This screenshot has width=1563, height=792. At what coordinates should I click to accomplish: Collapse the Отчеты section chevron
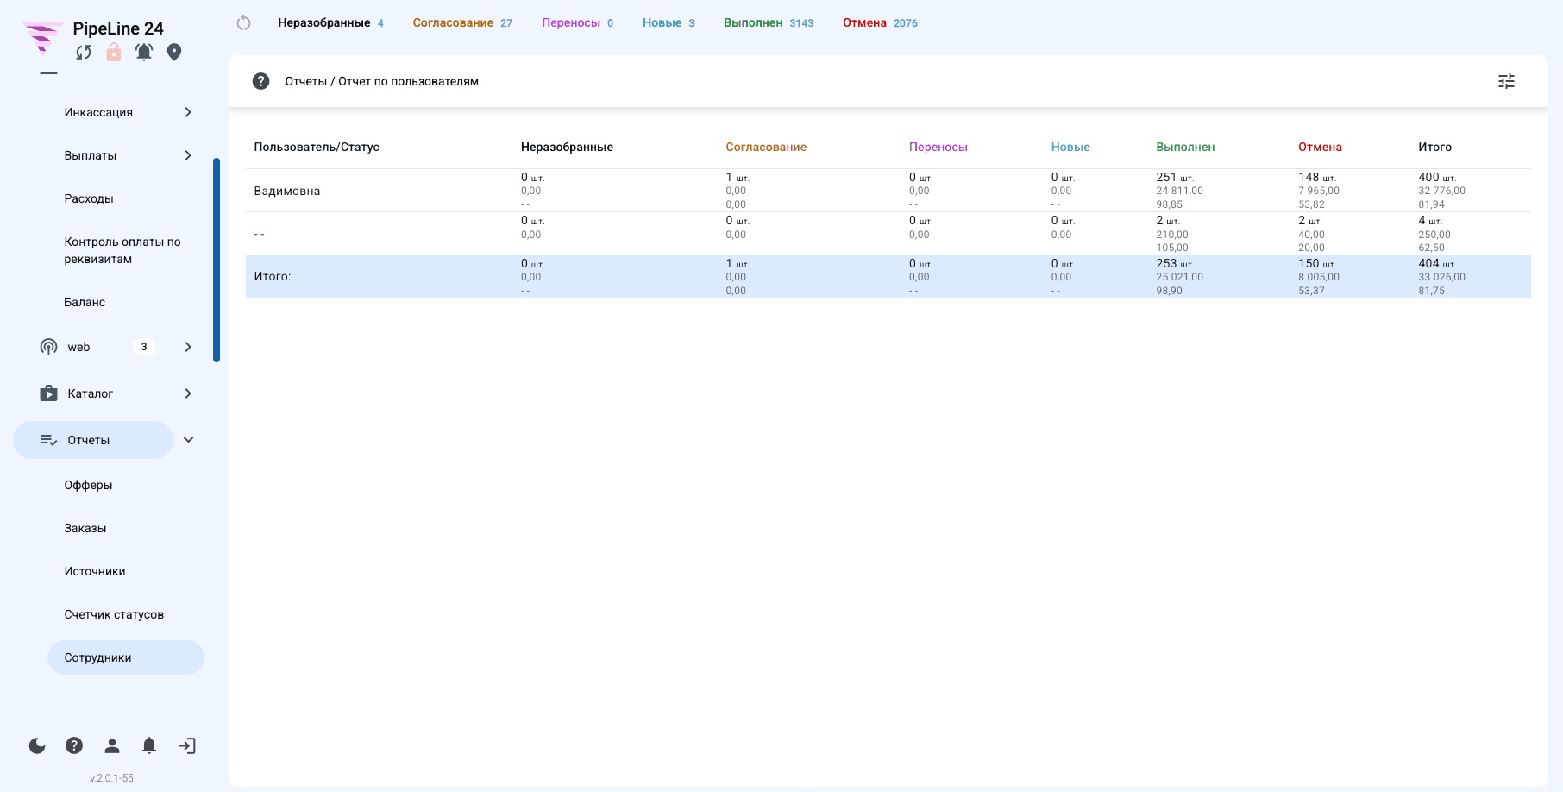point(189,440)
